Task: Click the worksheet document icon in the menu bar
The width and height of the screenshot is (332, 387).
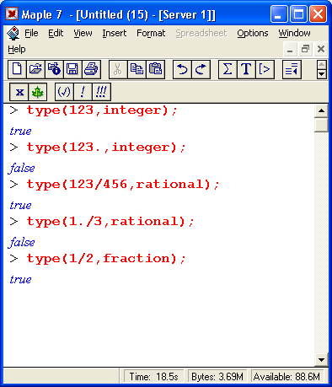Action: (x=13, y=33)
